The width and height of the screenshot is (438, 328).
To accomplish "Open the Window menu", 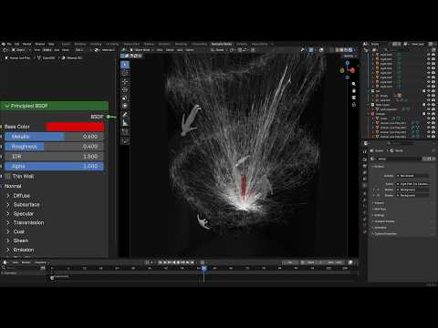I will tap(40, 44).
